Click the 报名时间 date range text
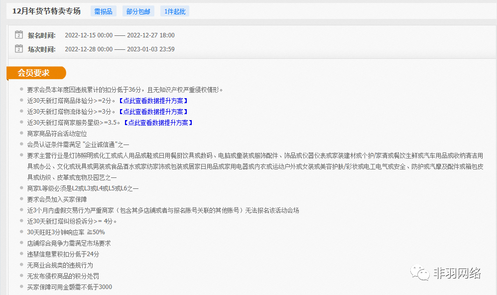This screenshot has height=295, width=497. [120, 35]
